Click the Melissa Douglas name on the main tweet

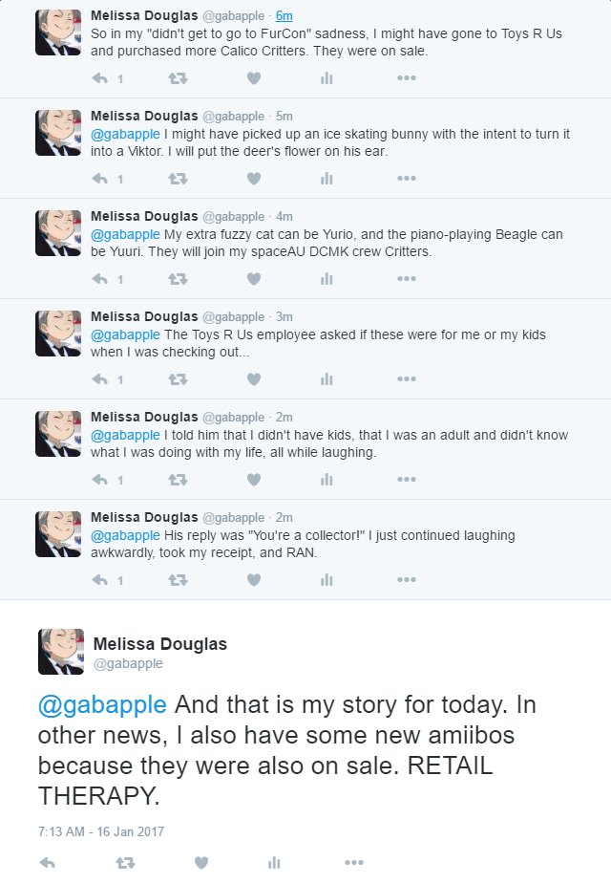(160, 644)
